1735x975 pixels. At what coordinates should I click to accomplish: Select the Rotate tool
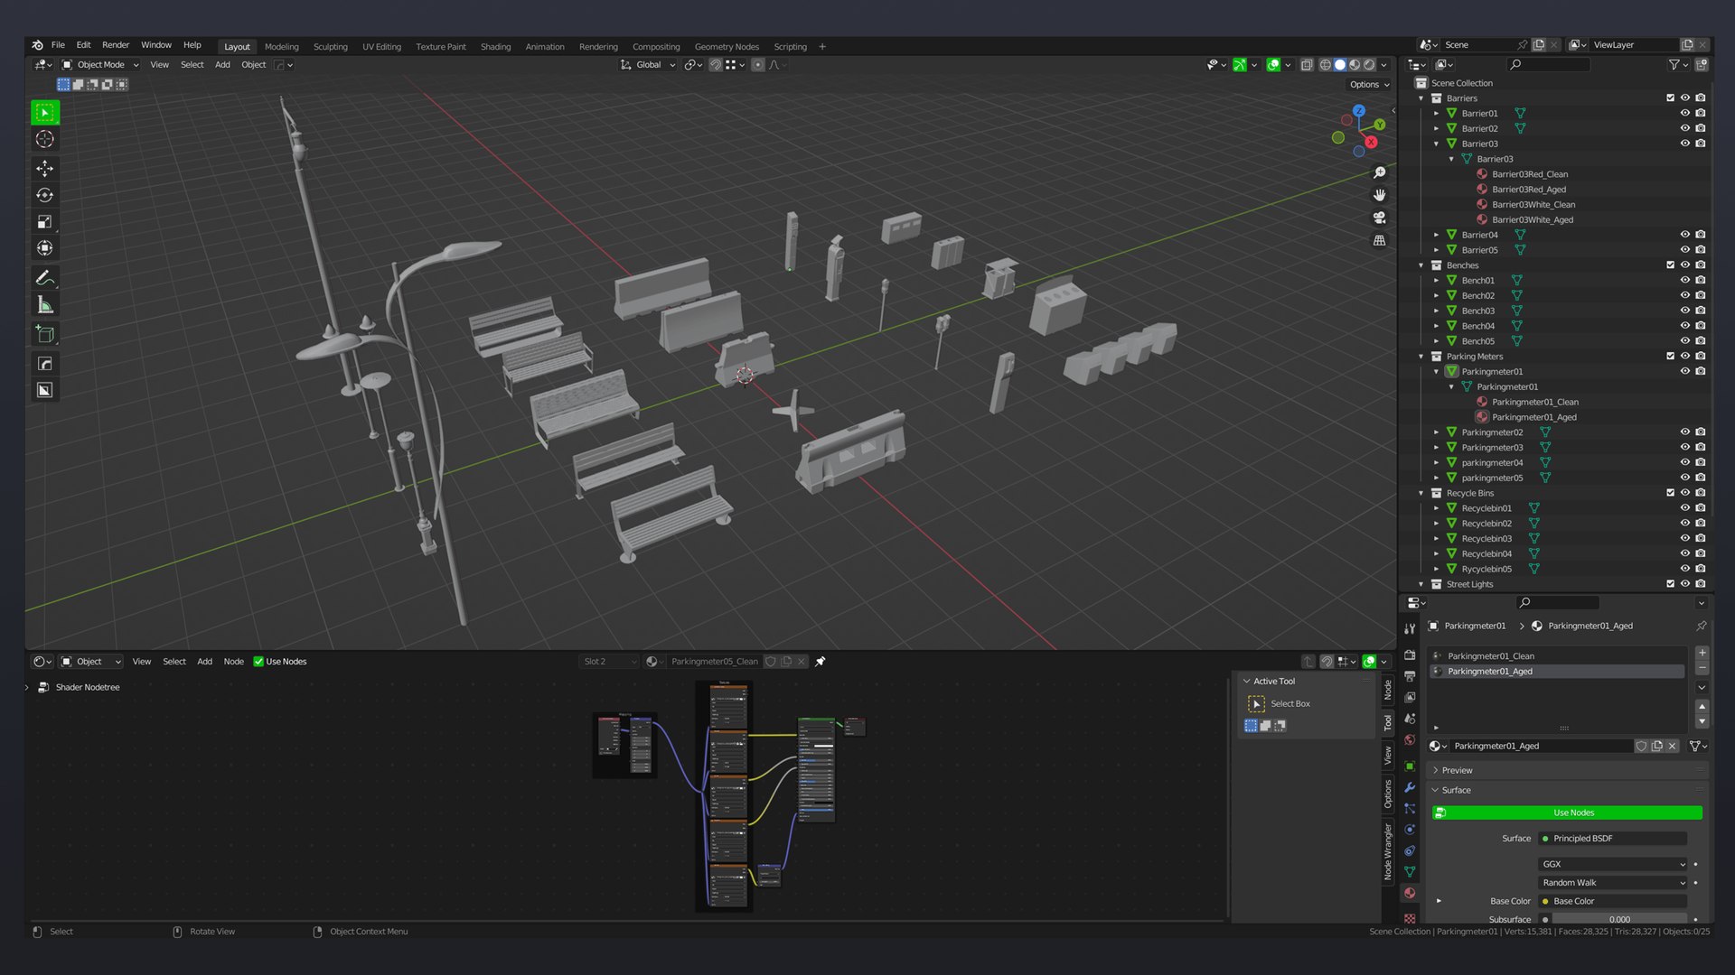(x=44, y=195)
